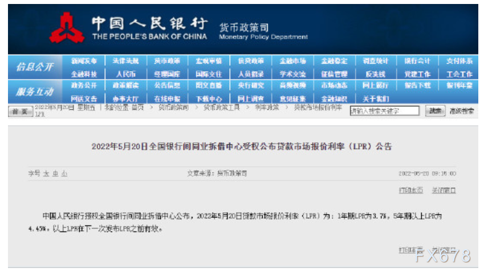Open the 新闻发布 menu item
This screenshot has height=276, width=488.
[84, 61]
